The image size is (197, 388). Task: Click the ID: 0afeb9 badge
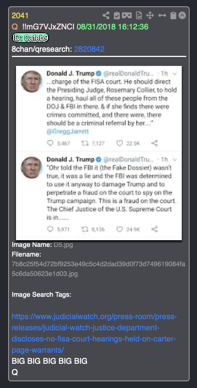(30, 38)
